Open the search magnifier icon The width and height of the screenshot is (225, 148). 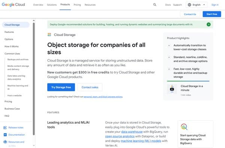point(154,5)
